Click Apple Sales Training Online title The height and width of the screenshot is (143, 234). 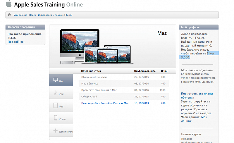click(49, 4)
